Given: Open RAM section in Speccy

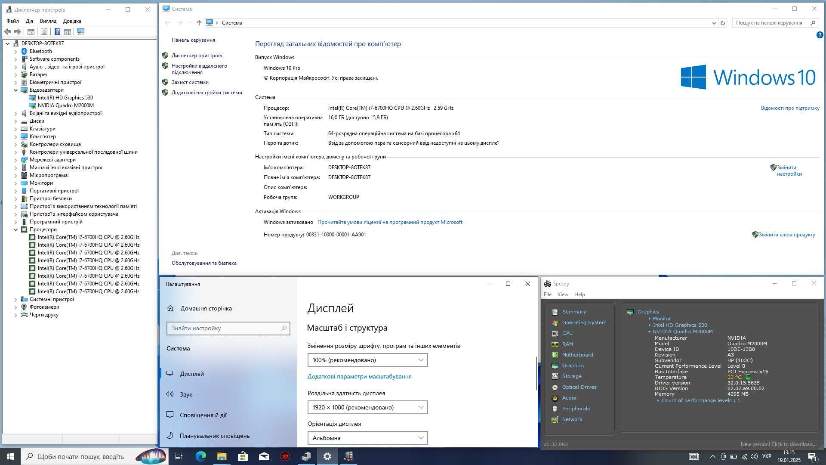Looking at the screenshot, I should click(567, 344).
